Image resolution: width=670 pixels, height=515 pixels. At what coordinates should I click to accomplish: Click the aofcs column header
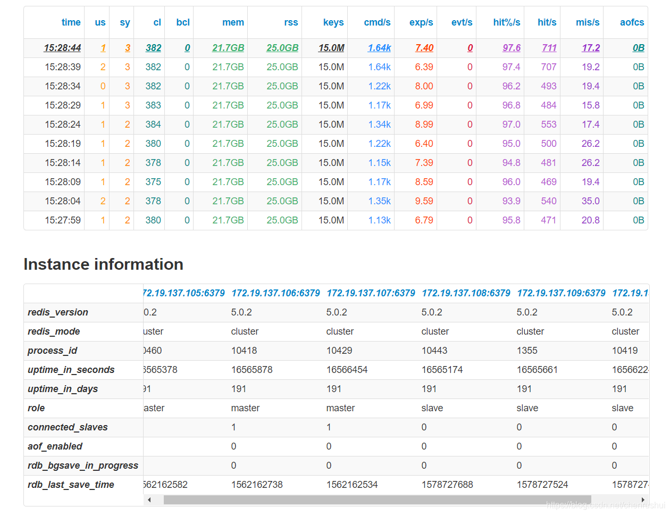(x=632, y=22)
